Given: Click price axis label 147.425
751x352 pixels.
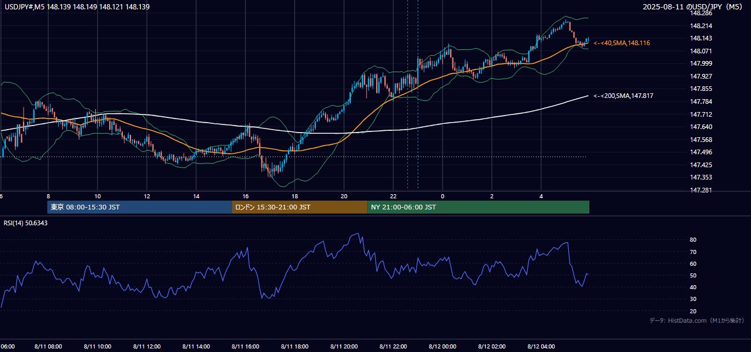Looking at the screenshot, I should pos(700,165).
